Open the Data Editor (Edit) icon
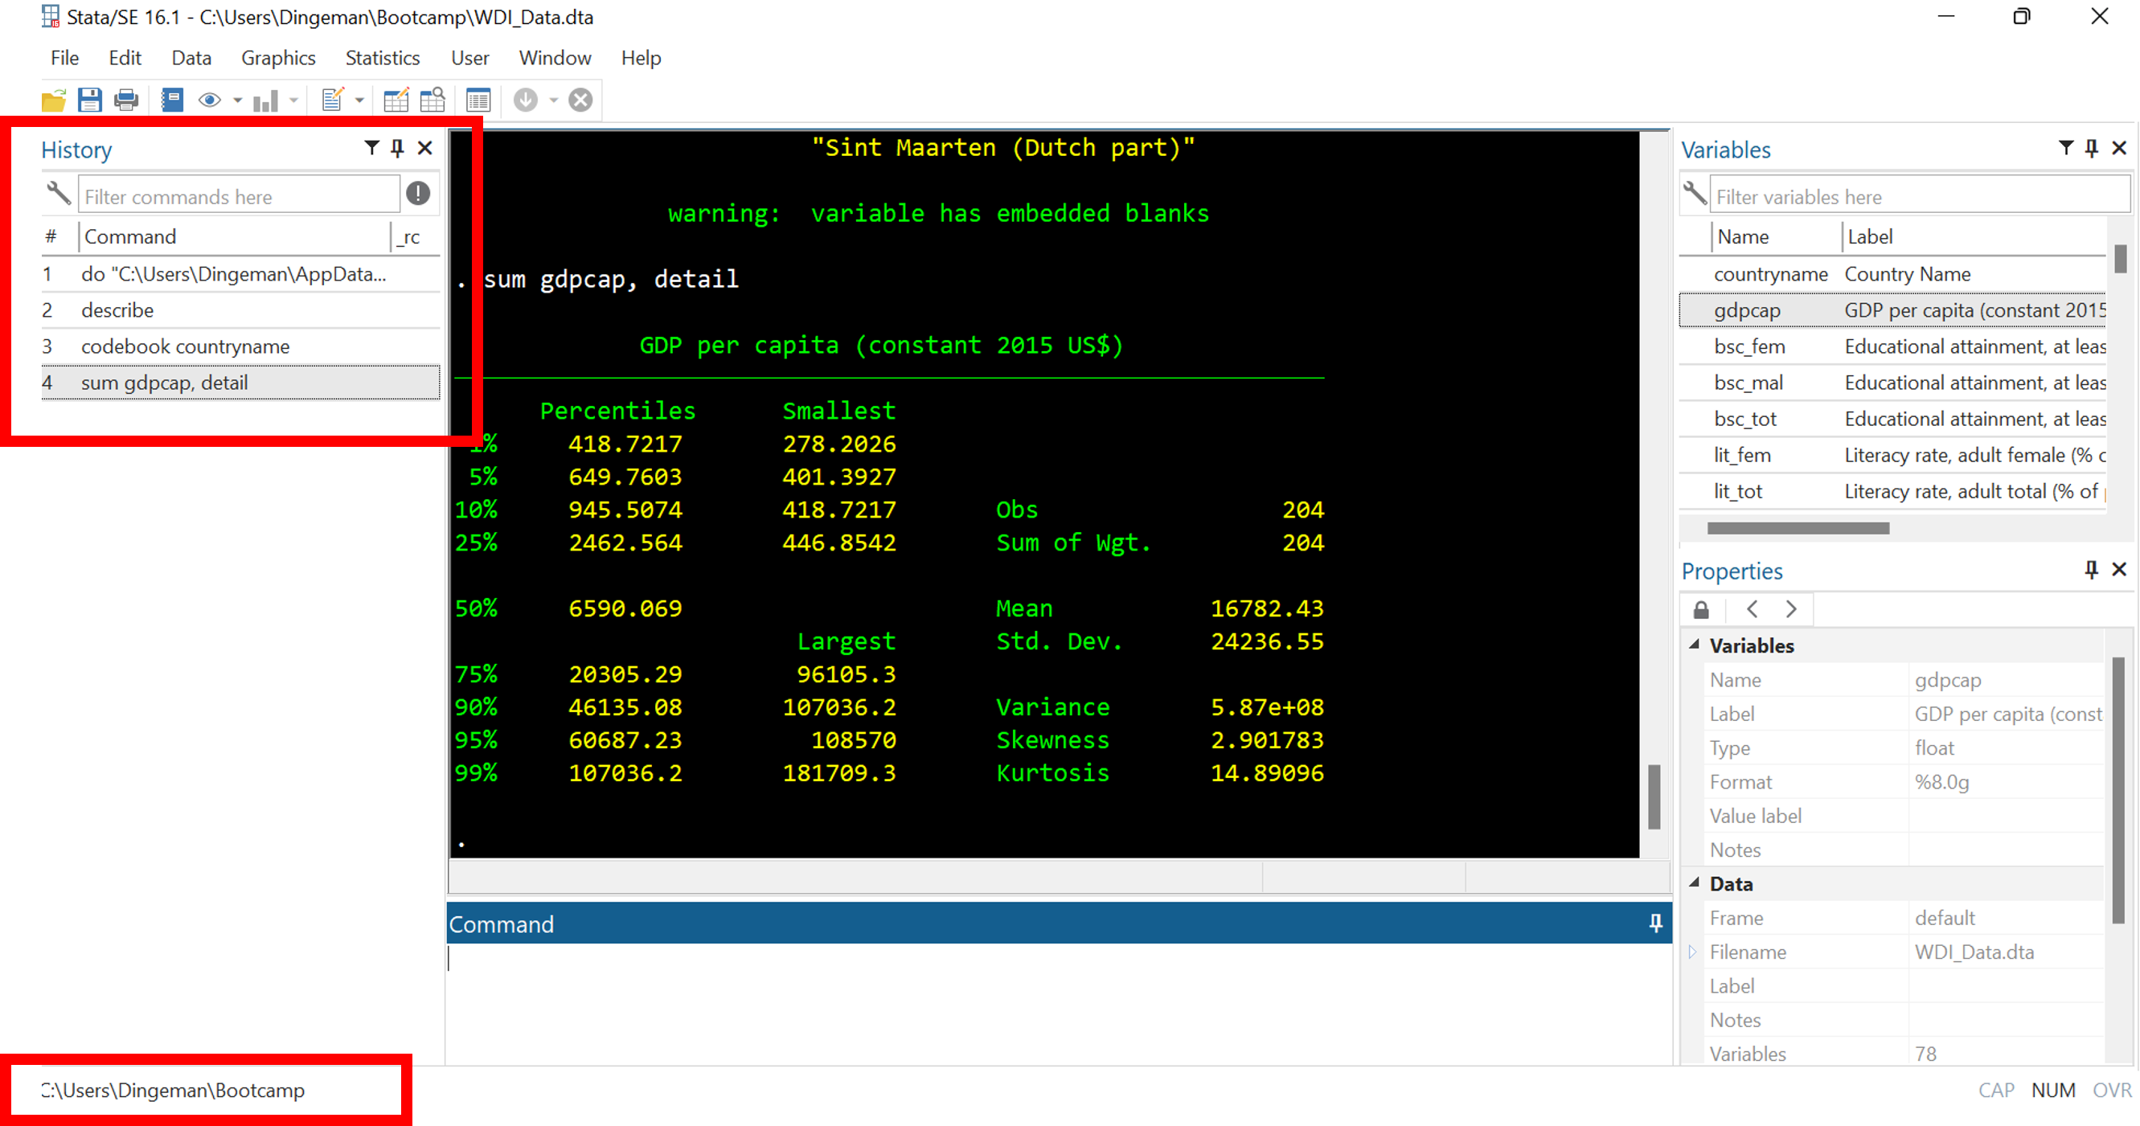The height and width of the screenshot is (1126, 2140). click(x=396, y=100)
